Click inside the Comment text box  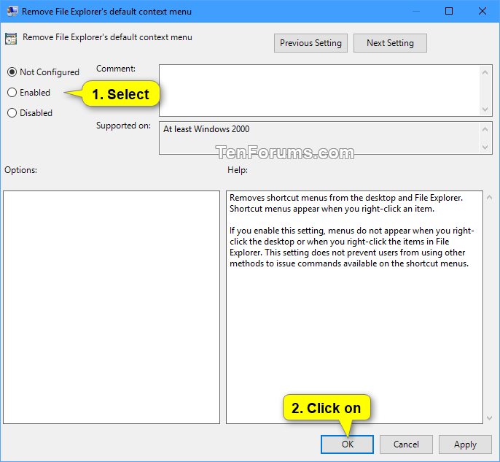pos(319,91)
